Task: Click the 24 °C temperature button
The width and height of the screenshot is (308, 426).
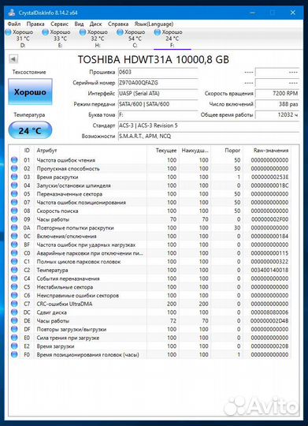Action: point(30,131)
